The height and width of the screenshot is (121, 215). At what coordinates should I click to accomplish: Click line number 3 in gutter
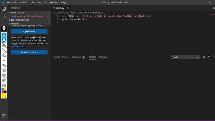[57, 23]
